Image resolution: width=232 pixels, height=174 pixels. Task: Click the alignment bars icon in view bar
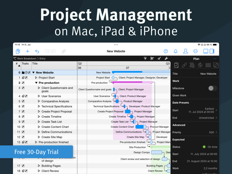coord(152,58)
